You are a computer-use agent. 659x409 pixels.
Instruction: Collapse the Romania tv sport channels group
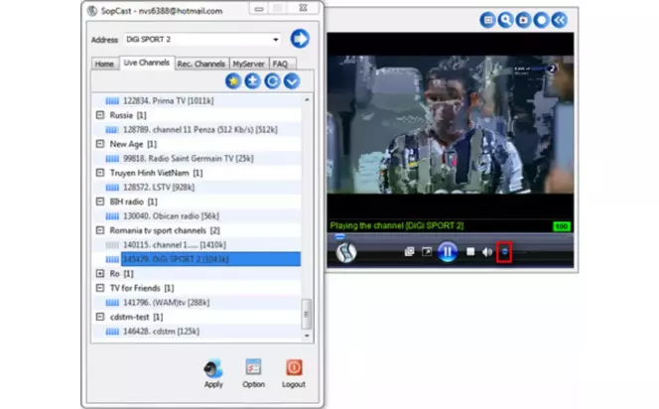(100, 230)
